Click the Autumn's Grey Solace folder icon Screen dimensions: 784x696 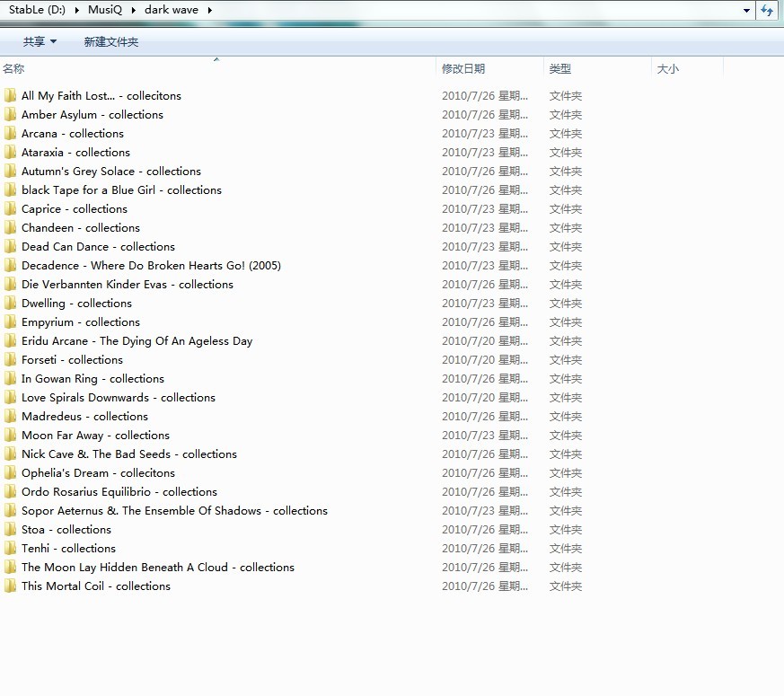[10, 171]
